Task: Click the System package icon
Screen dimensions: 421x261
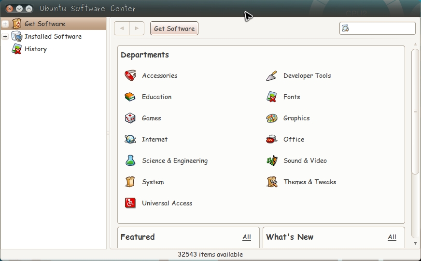Action: (130, 182)
